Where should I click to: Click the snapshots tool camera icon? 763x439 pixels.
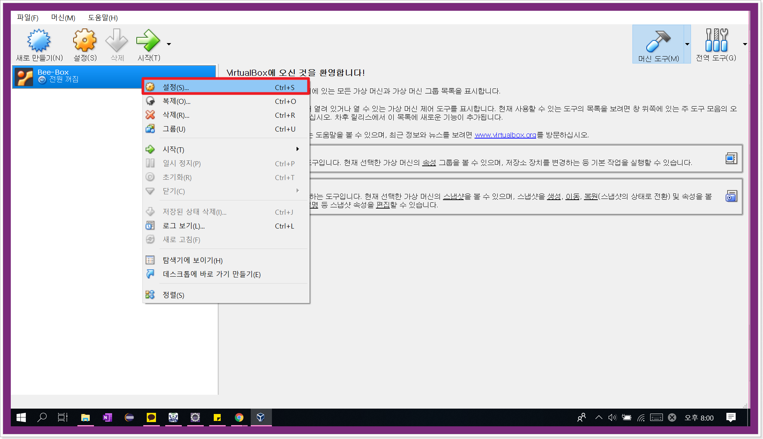731,196
